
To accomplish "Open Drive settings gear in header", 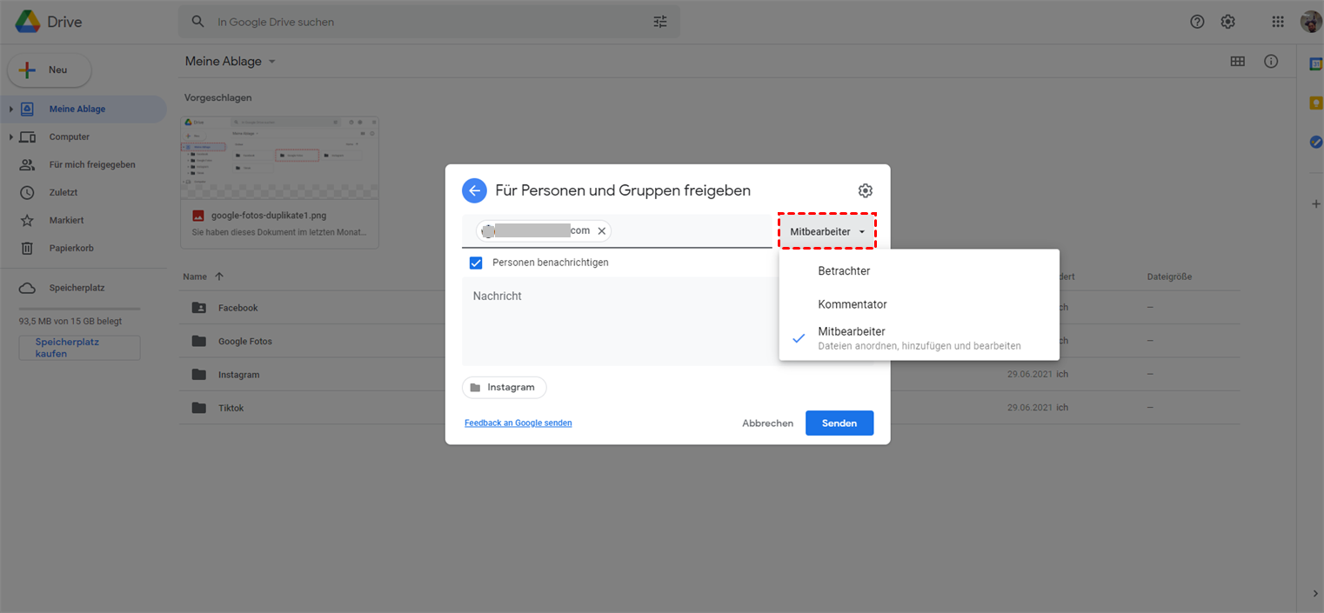I will pos(1227,22).
